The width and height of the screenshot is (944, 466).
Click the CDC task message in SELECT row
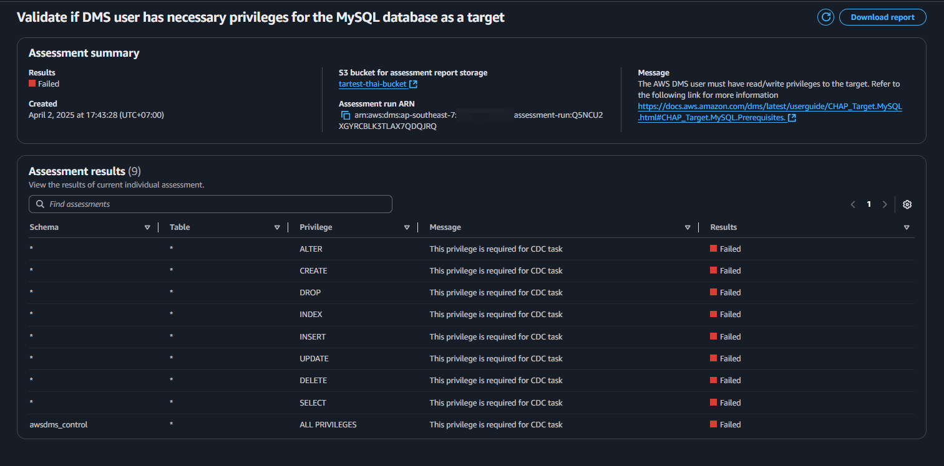pyautogui.click(x=496, y=403)
